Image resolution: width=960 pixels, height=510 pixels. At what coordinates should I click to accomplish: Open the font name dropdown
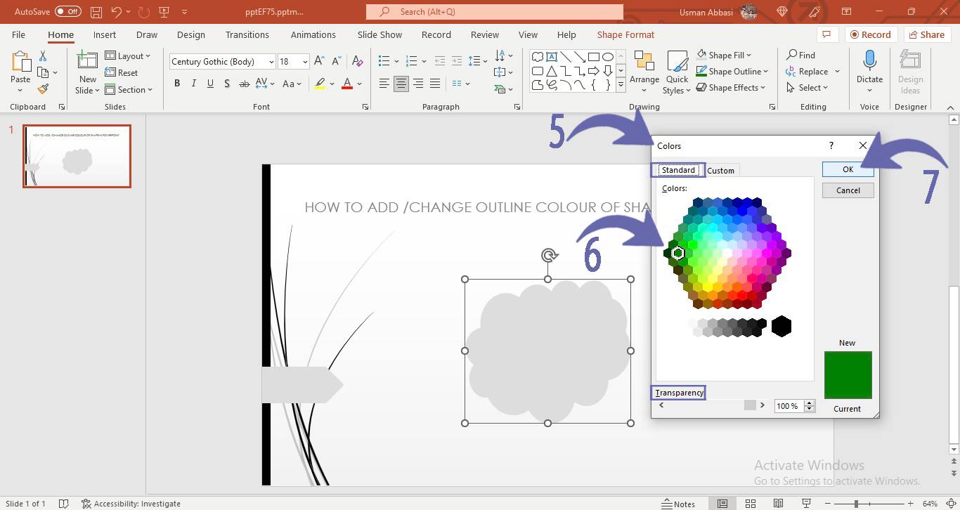pos(271,62)
